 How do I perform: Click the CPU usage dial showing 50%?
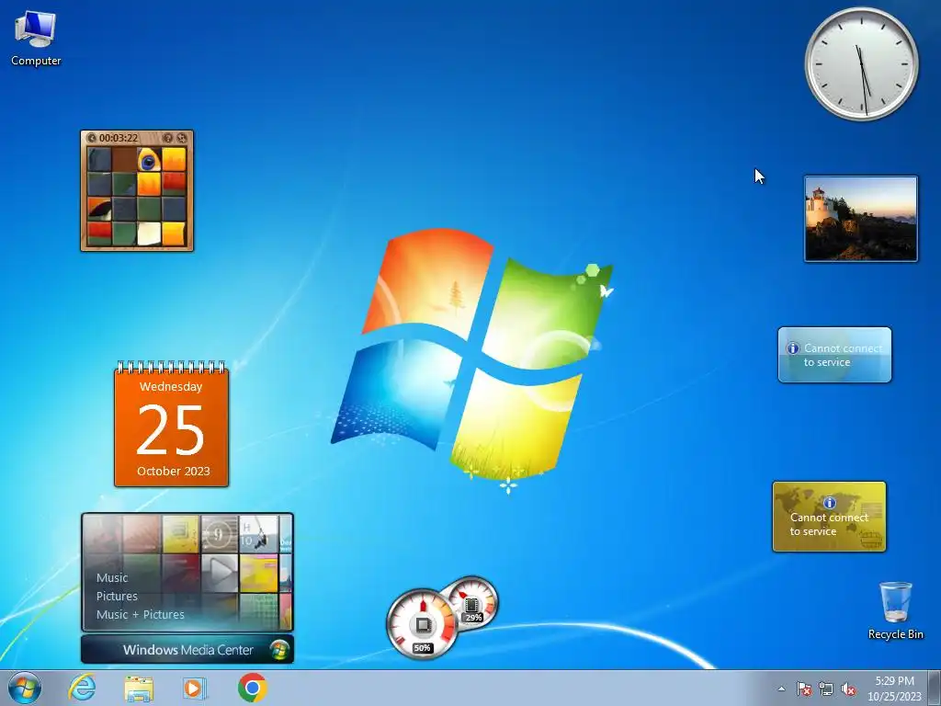(422, 624)
